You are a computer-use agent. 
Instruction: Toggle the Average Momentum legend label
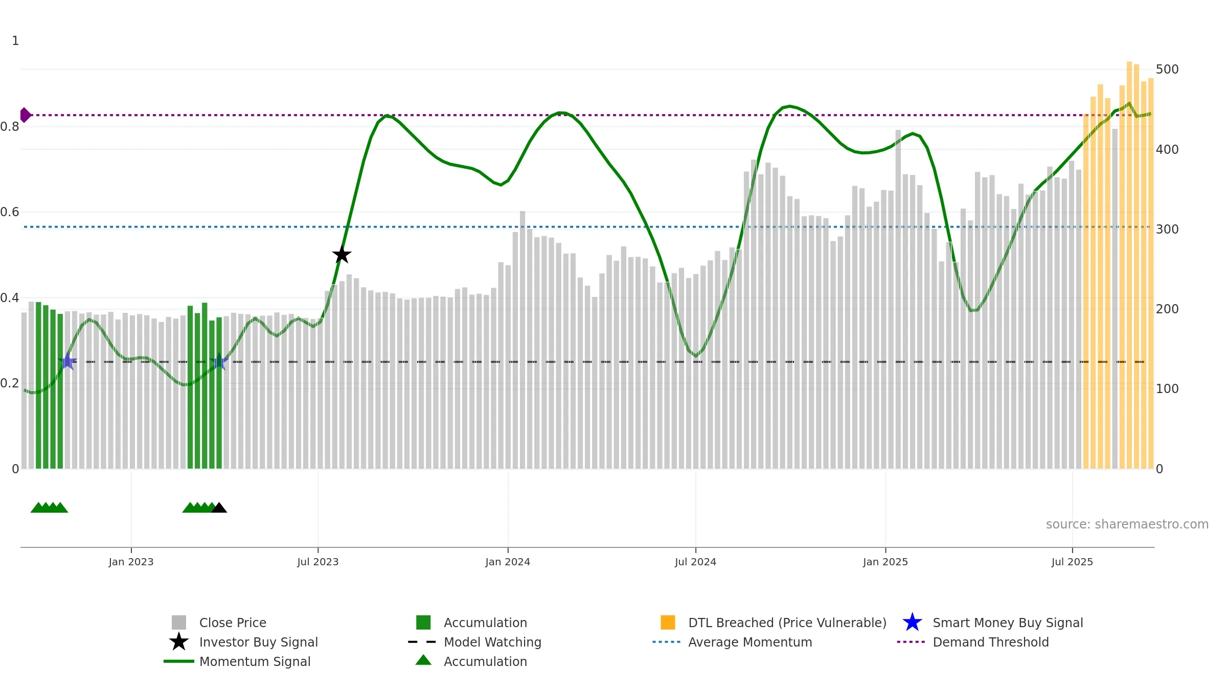(750, 642)
